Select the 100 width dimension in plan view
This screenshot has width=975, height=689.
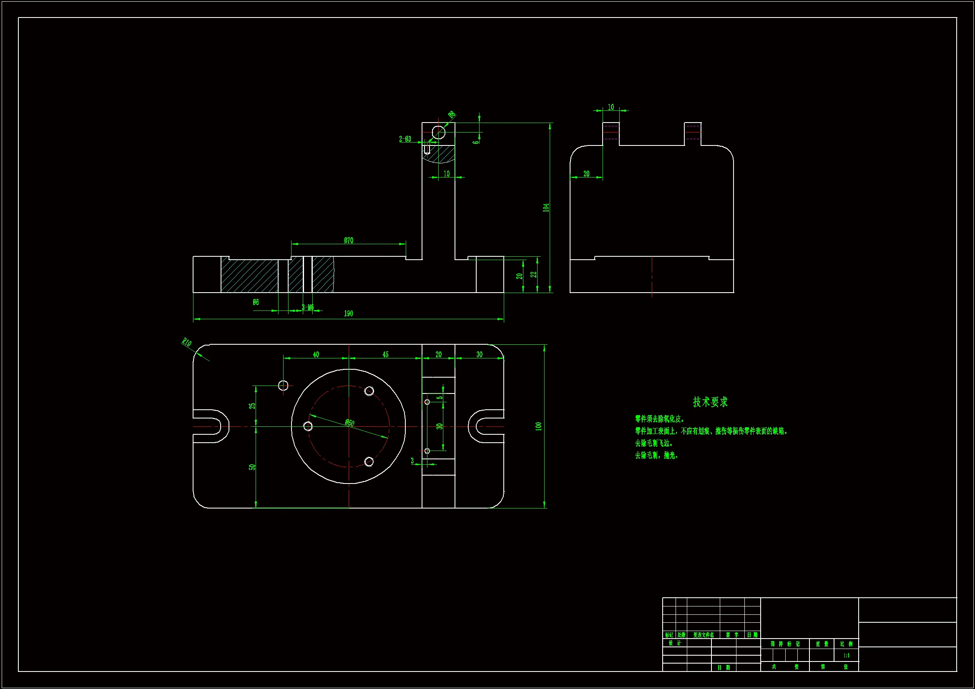click(538, 426)
